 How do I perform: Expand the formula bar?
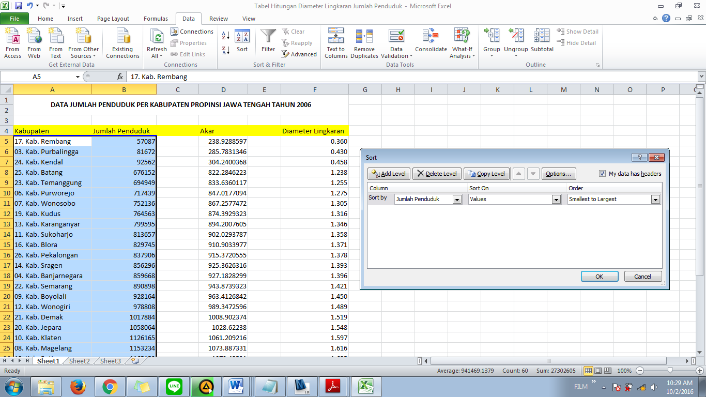pos(701,77)
